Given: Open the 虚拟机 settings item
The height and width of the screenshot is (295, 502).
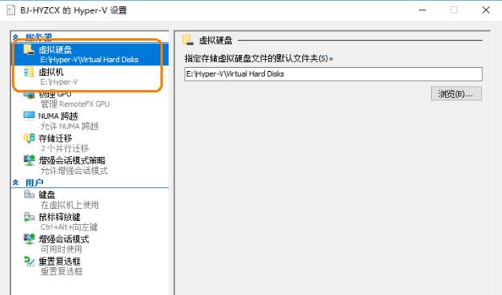Looking at the screenshot, I should [90, 77].
